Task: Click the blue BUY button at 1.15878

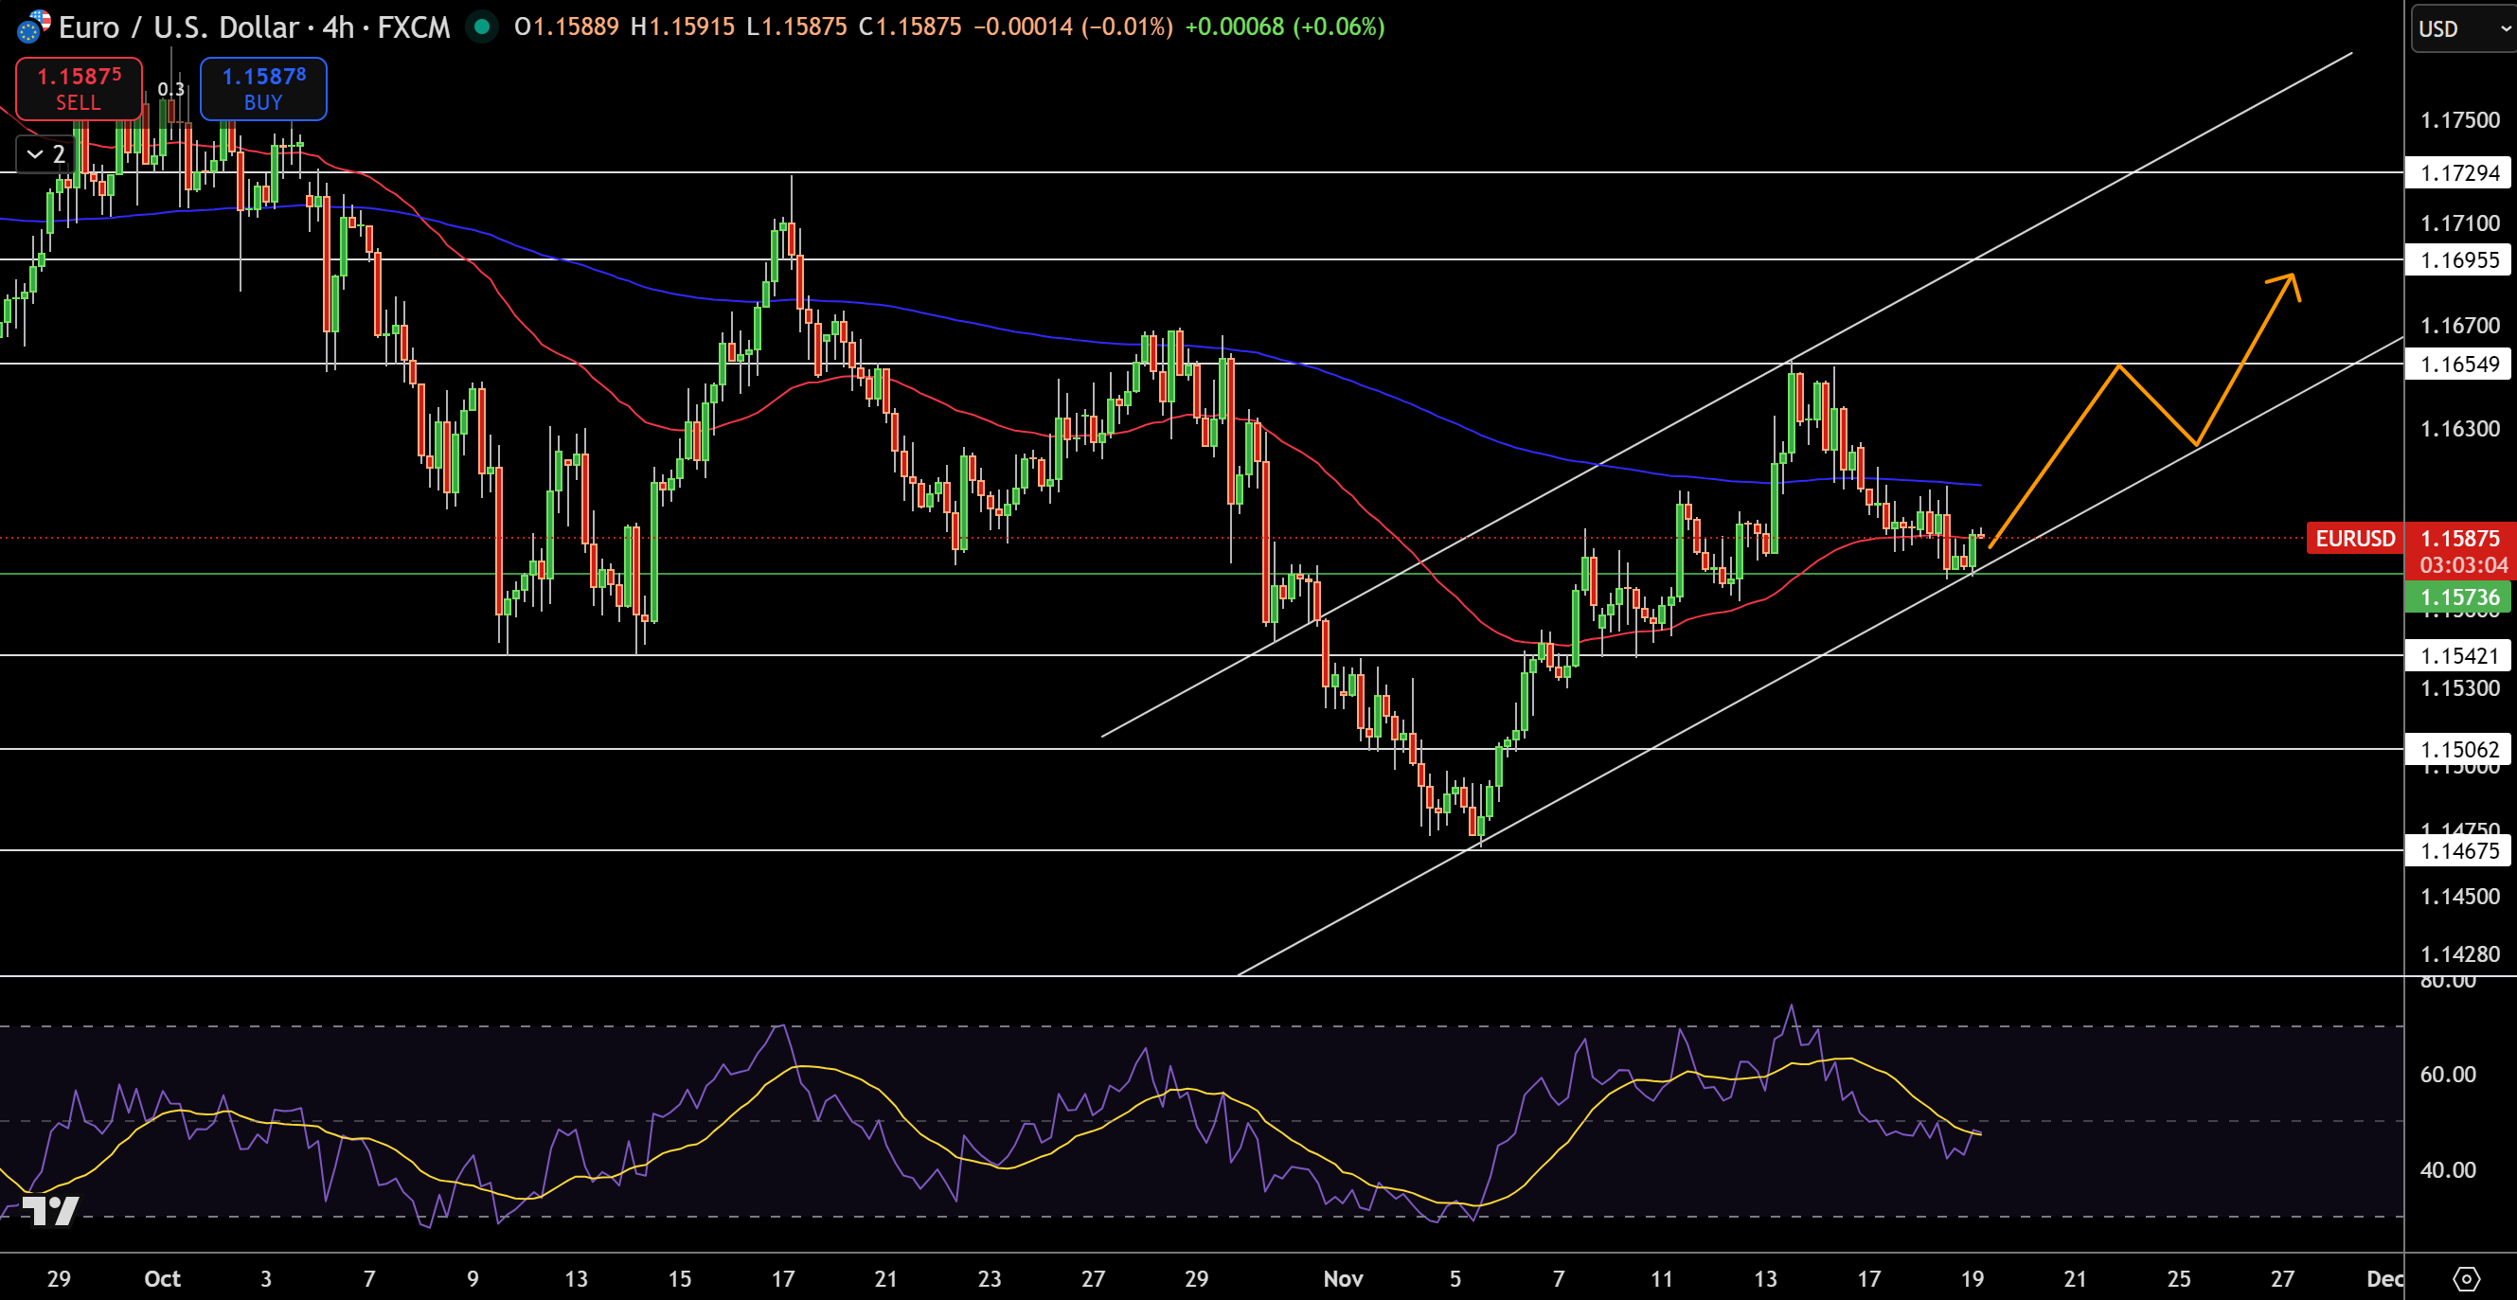Action: click(263, 88)
